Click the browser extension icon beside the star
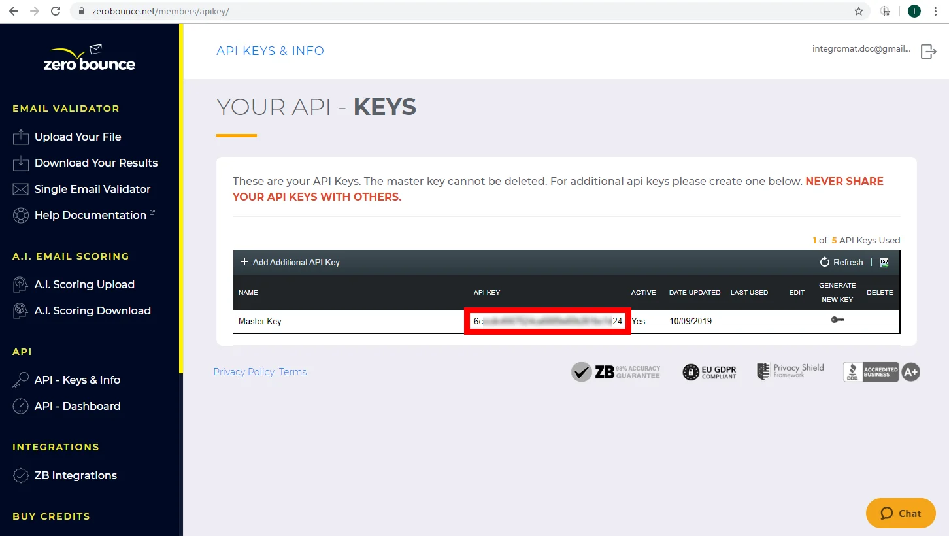Screen dimensions: 949x536 point(886,11)
